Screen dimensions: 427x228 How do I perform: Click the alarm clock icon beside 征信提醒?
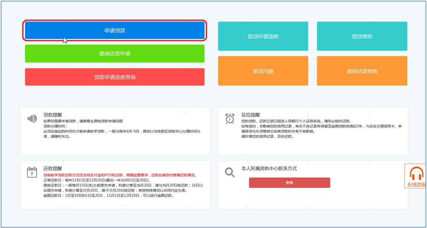pos(230,119)
